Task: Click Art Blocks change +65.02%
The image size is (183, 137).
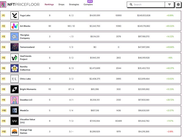Action: click(170, 26)
